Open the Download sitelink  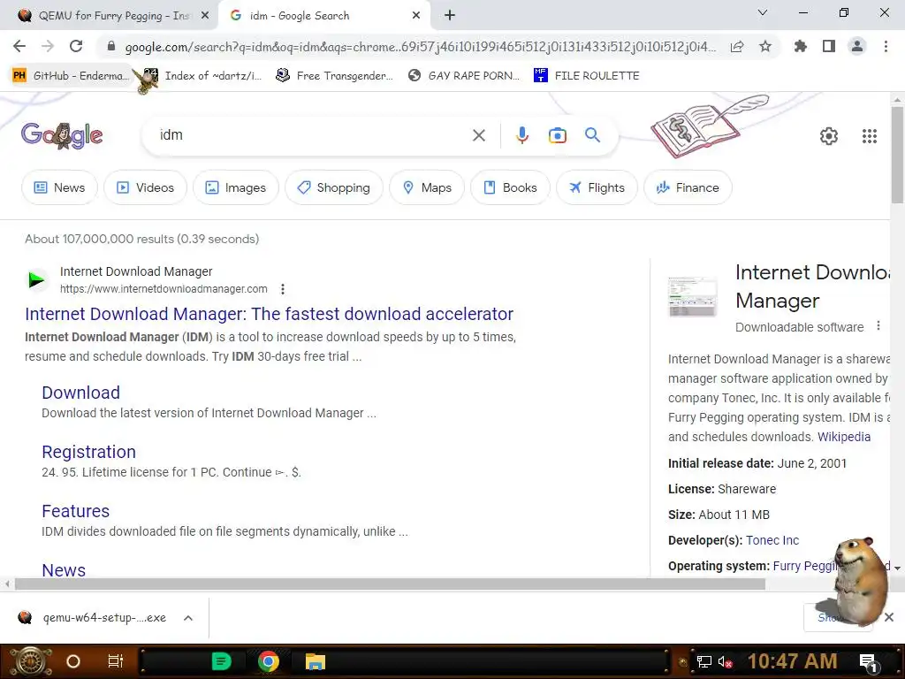point(80,393)
